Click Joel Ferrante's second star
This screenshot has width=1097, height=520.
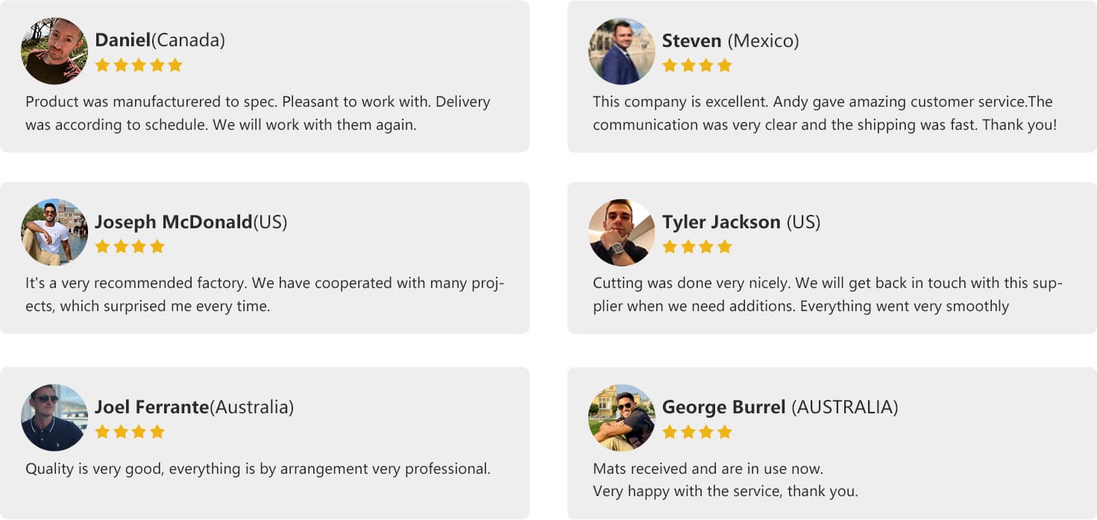pyautogui.click(x=121, y=431)
